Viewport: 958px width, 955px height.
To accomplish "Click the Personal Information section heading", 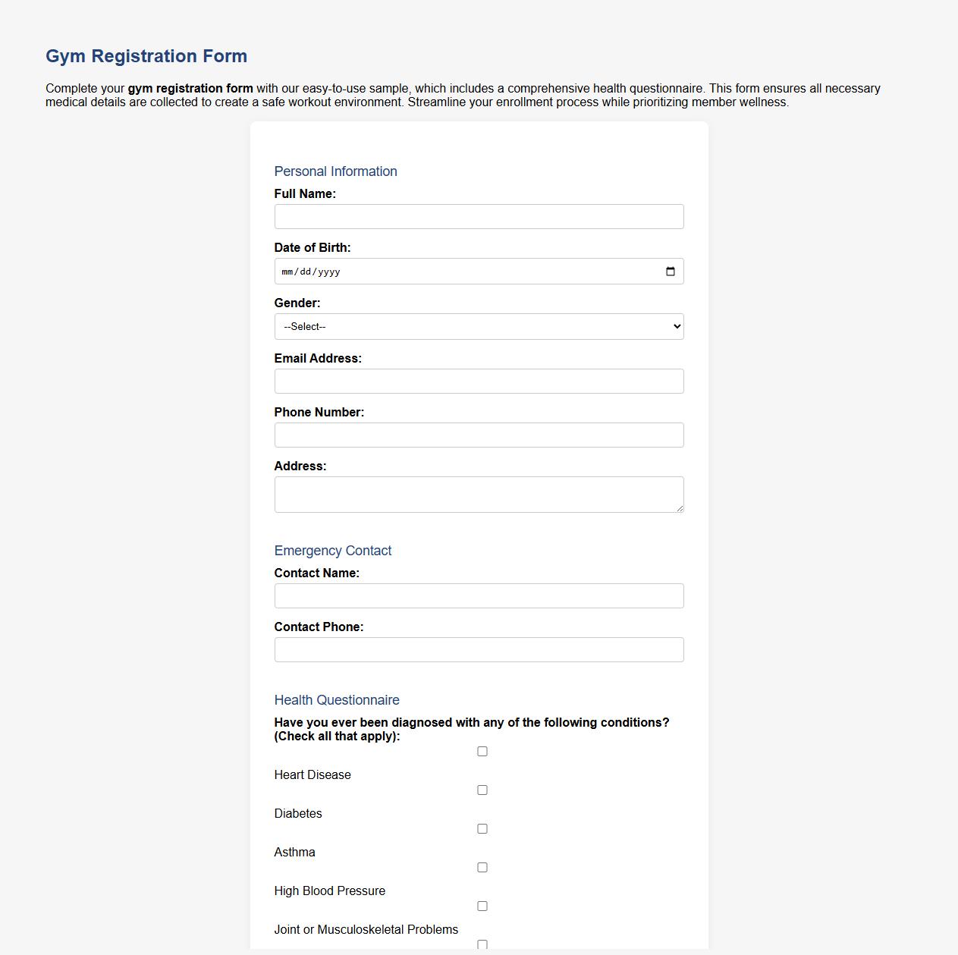I will click(x=336, y=171).
